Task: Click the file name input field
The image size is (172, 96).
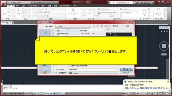Action: click(x=93, y=70)
